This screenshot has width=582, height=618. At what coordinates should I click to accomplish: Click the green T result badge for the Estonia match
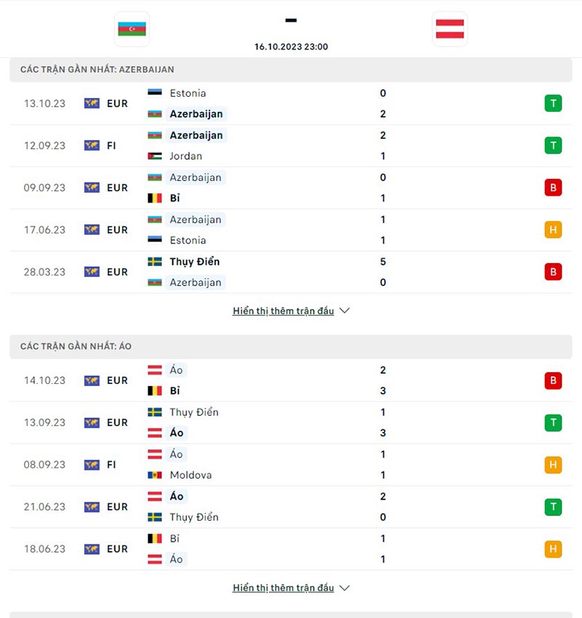553,103
